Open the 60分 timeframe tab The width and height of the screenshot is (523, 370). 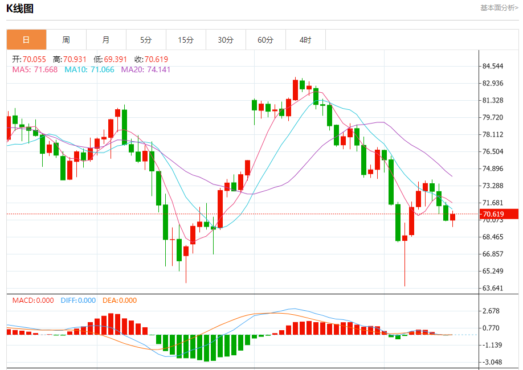[x=265, y=40]
